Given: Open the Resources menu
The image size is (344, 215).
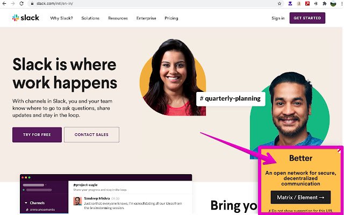Looking at the screenshot, I should (x=118, y=18).
